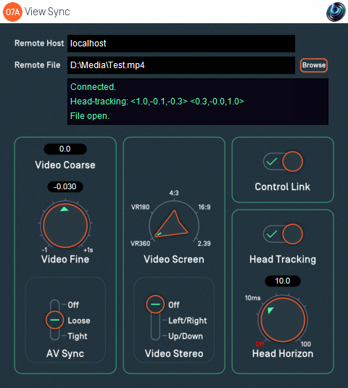This screenshot has width=348, height=388.
Task: Set Video Stereo to Left/Right
Action: (188, 321)
